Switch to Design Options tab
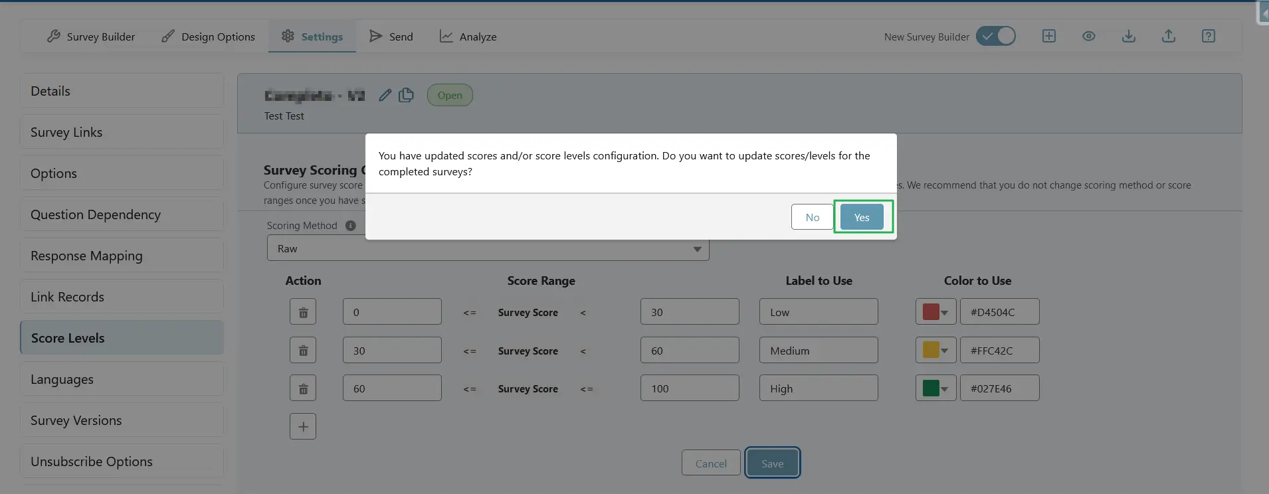Screen dimensions: 1269x494 (x=209, y=37)
